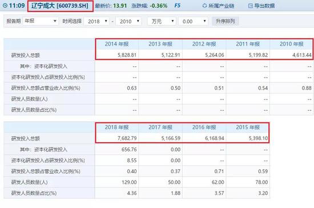The width and height of the screenshot is (314, 208).
Task: Click R&D total cell 5,166.59
Action: (171, 138)
